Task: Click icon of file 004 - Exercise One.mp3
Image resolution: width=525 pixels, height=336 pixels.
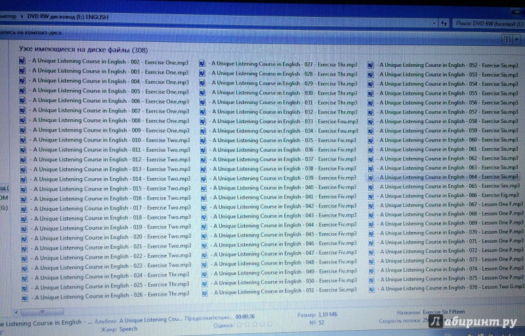Action: 22,81
